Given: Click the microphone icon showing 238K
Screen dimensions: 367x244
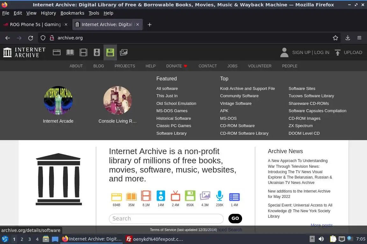Looking at the screenshot, I should [219, 196].
